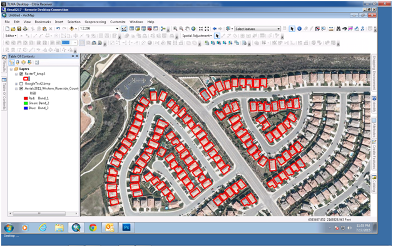Open the ArcToolbox window icon

(150, 29)
